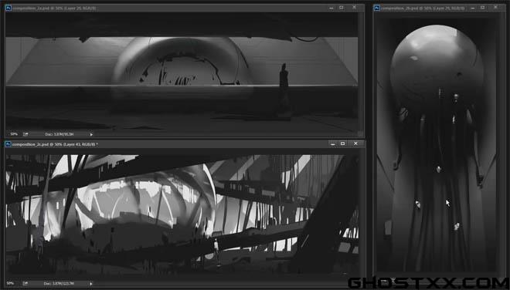510x290 pixels.
Task: Maximize the composition_2b.psd document window
Action: [483, 8]
